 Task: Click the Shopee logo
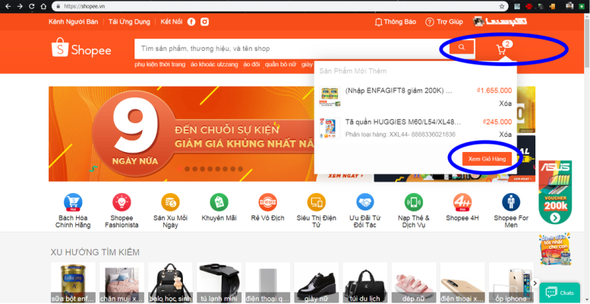(81, 48)
